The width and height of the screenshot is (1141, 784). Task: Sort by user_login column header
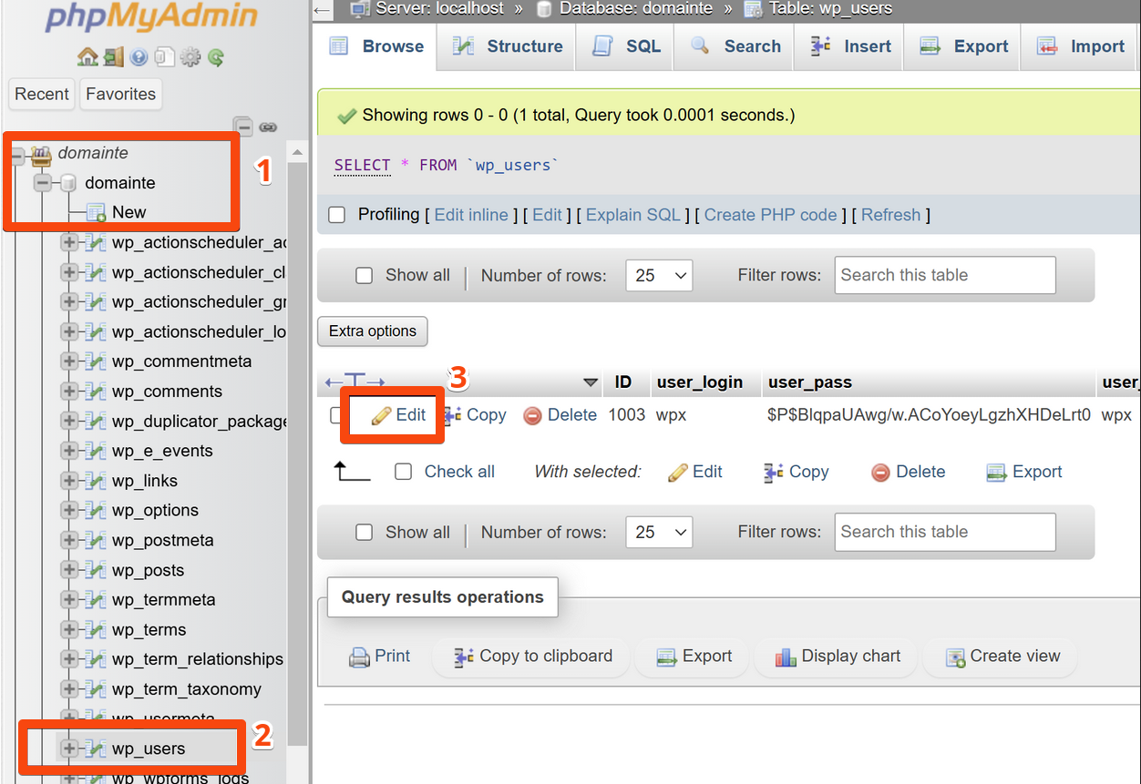coord(700,382)
